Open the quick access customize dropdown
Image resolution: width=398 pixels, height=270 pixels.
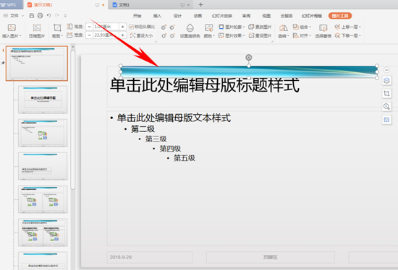tap(65, 16)
